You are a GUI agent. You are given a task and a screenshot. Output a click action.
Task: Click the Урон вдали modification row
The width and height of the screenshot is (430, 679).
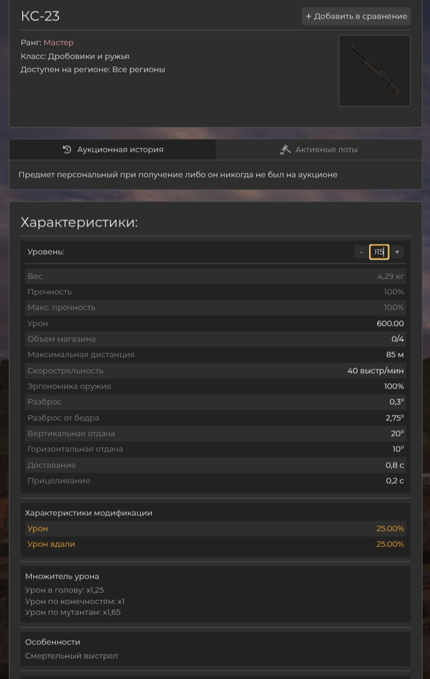tap(216, 544)
